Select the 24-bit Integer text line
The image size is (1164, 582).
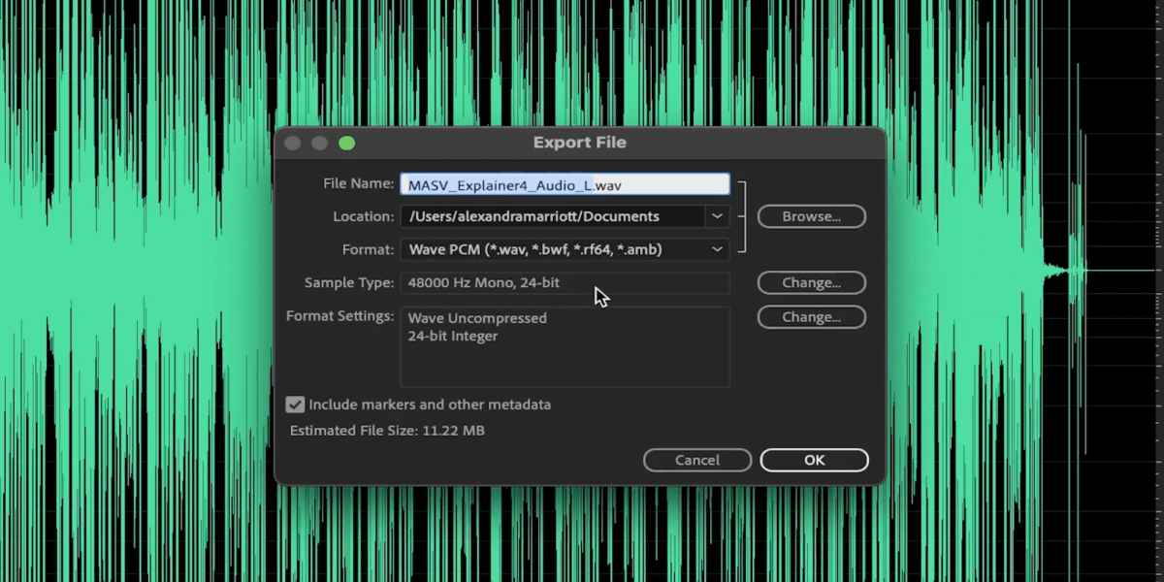pos(453,337)
